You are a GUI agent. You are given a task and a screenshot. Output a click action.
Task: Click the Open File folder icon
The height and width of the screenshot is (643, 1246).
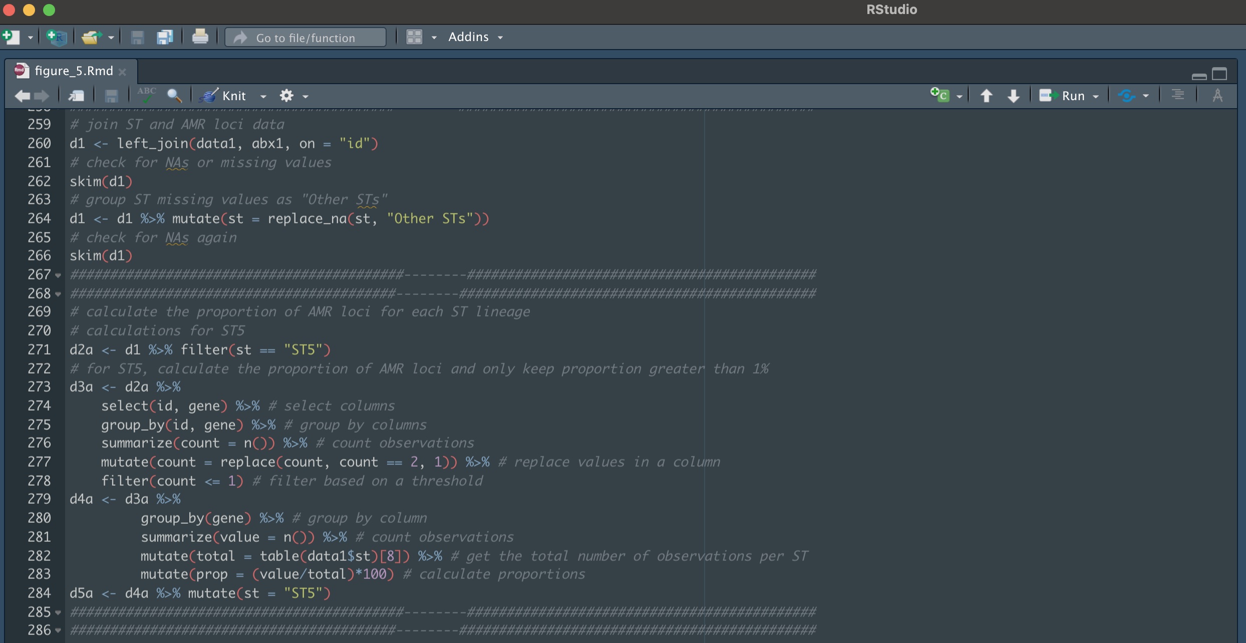tap(91, 37)
